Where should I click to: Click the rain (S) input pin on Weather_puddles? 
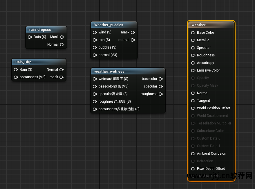(x=95, y=40)
